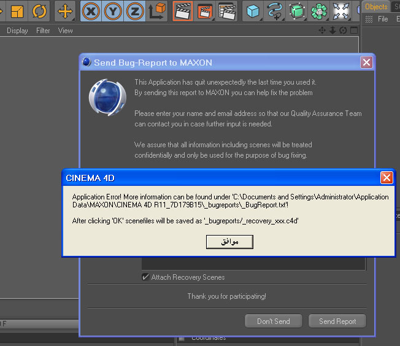Click 'Thank you for participating!' text
Screen dimensions: 400x346
click(227, 296)
